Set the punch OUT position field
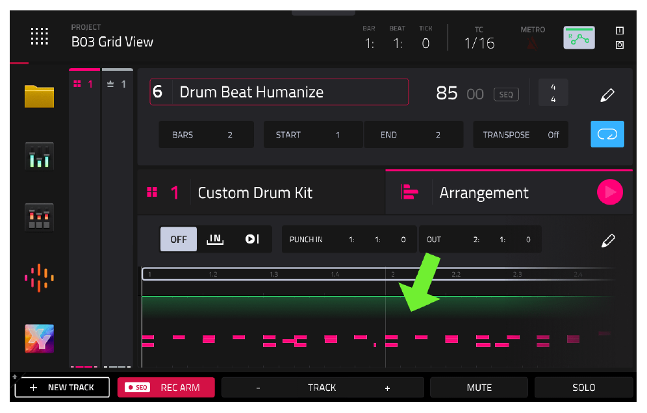Screen dimensions: 647x413 [480, 240]
